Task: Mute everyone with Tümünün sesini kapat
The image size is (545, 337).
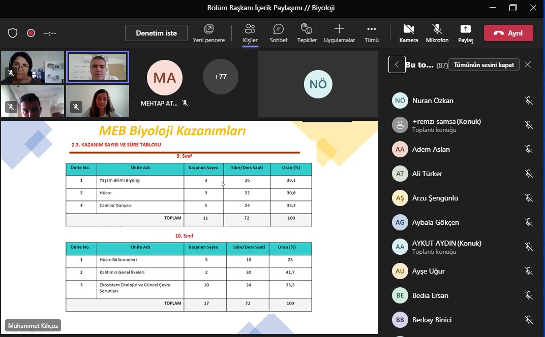Action: click(x=484, y=65)
